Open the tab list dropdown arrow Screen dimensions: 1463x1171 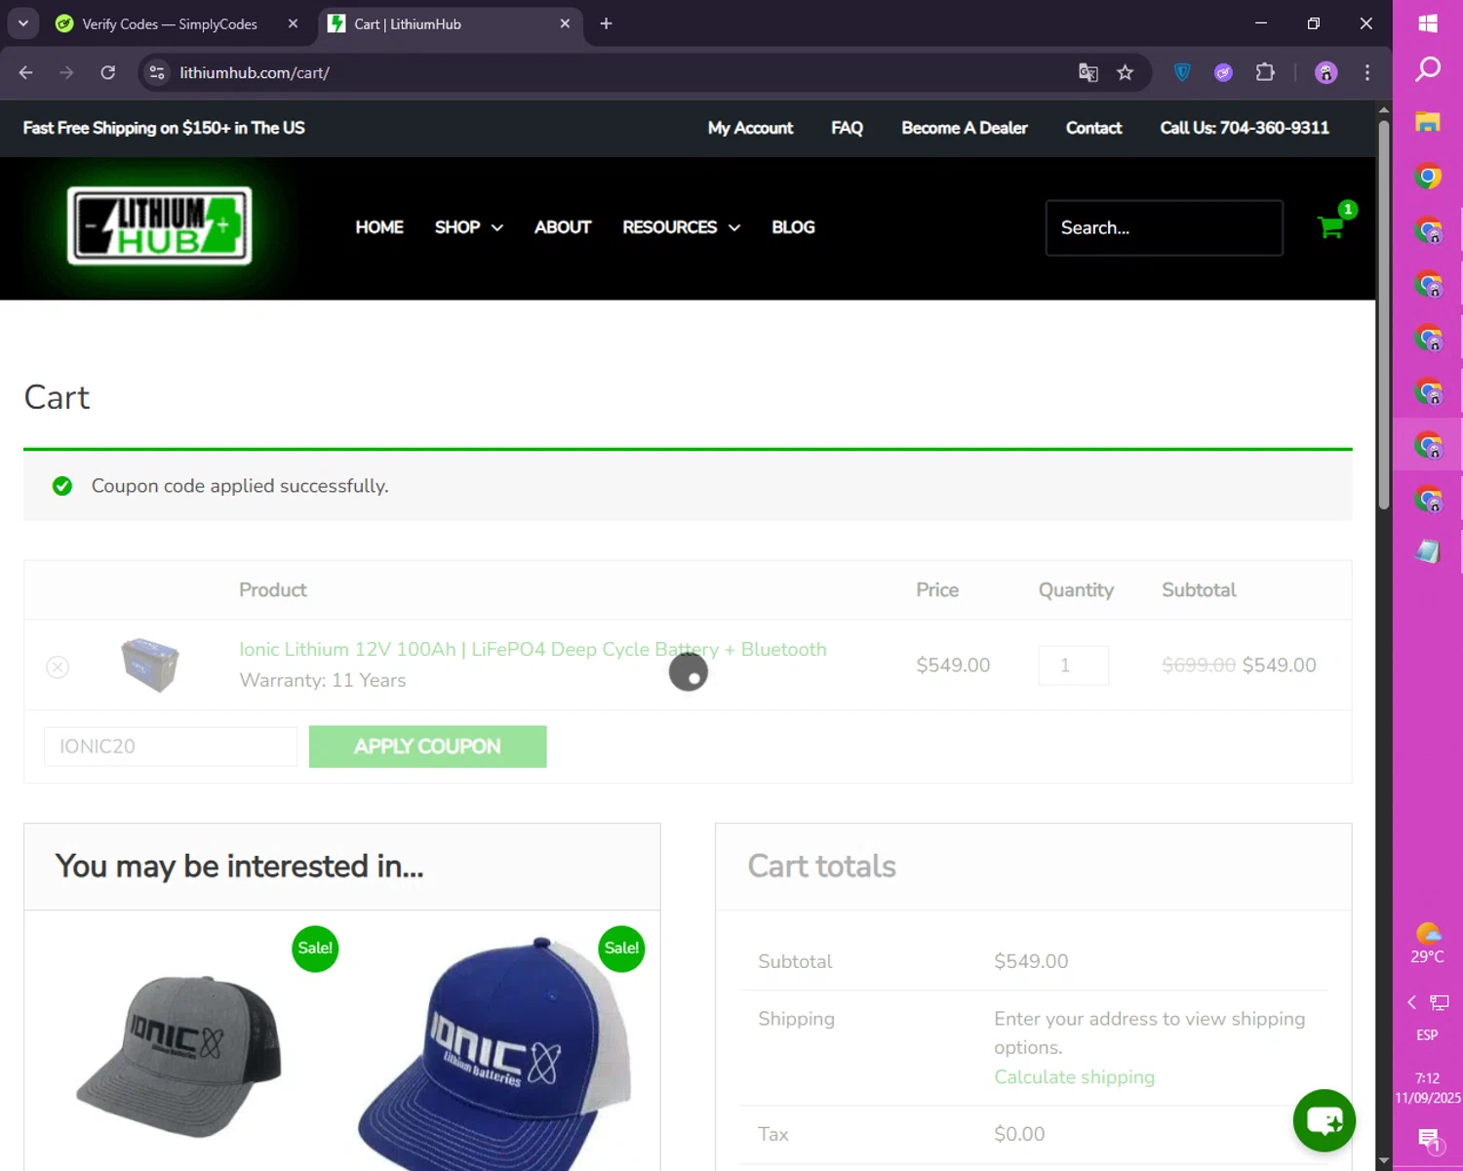22,23
